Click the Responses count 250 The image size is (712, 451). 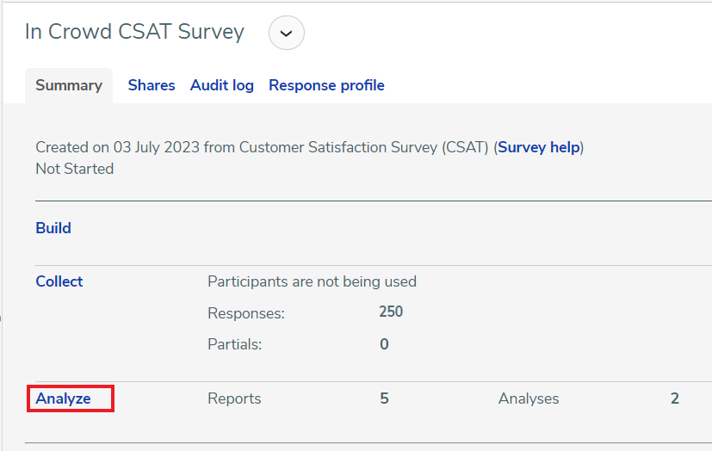click(391, 312)
